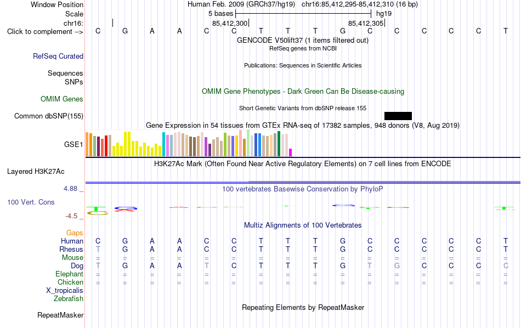This screenshot has height=328, width=521.
Task: Click Multiz Alignments of 100 Vertebrates title
Action: pos(303,225)
